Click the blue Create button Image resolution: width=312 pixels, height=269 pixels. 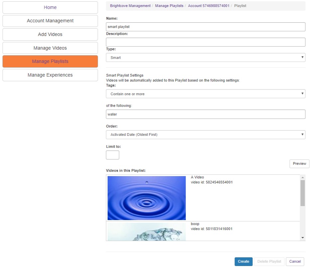(243, 261)
